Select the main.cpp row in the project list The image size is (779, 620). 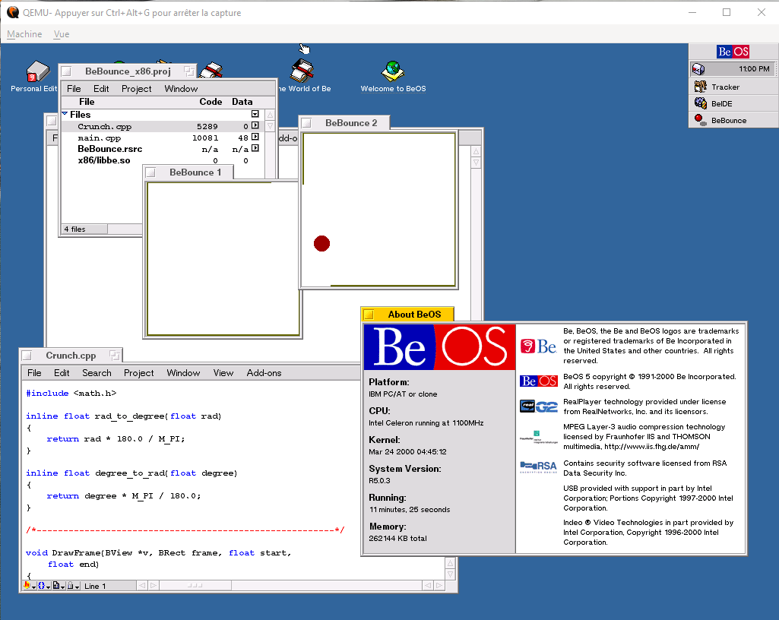(163, 138)
